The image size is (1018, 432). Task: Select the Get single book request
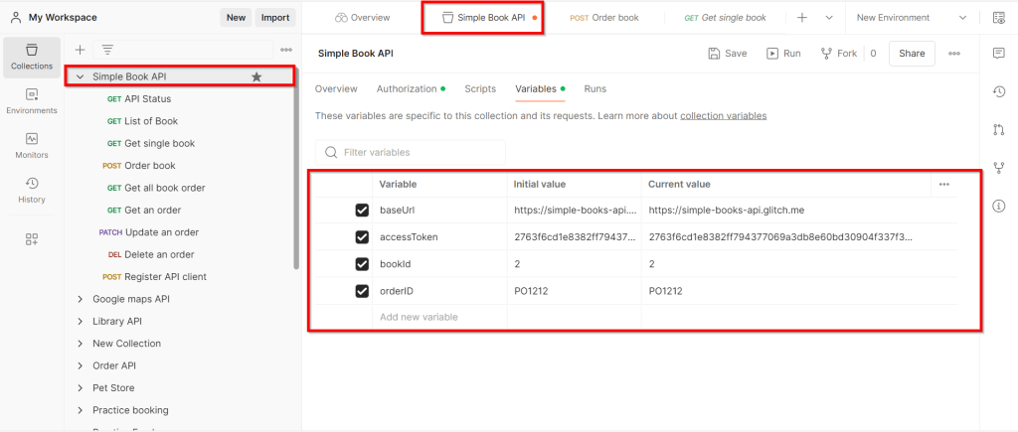(159, 143)
